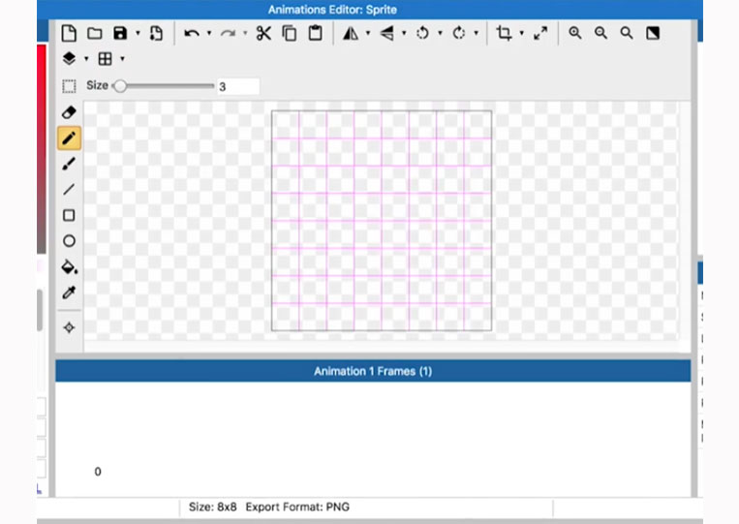Import from files icon next to save
The width and height of the screenshot is (739, 524).
pos(156,34)
